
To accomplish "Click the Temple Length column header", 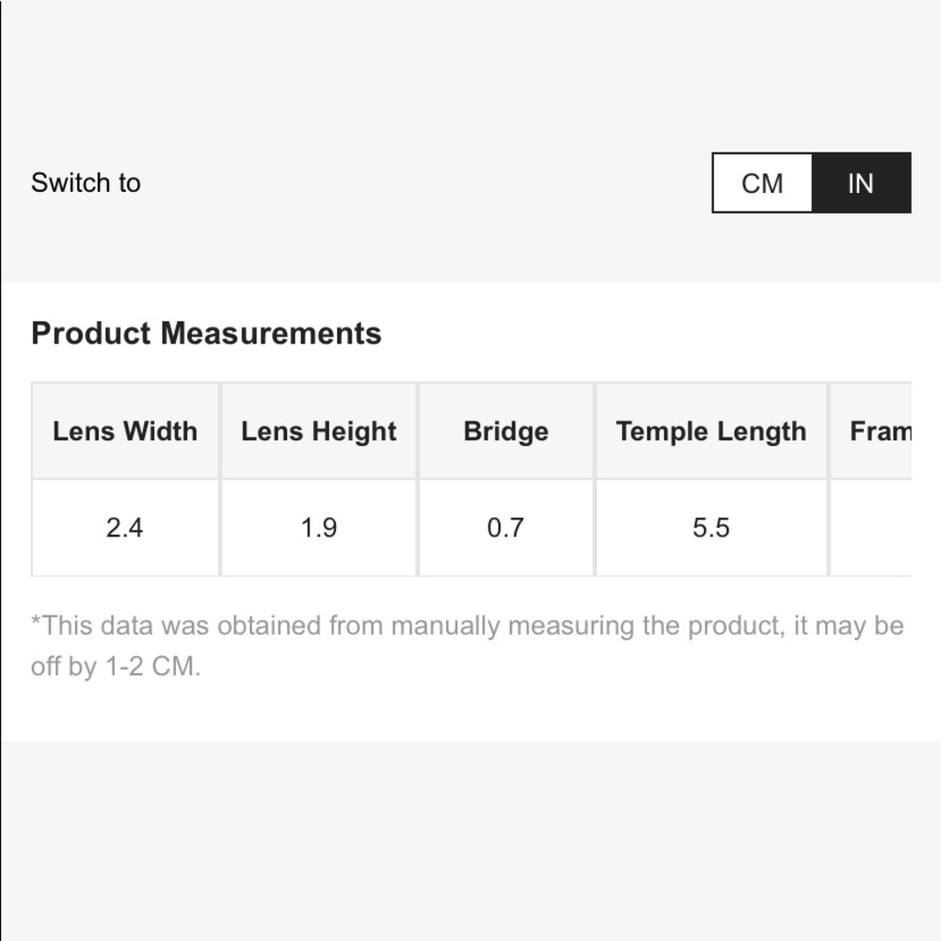I will pyautogui.click(x=711, y=431).
